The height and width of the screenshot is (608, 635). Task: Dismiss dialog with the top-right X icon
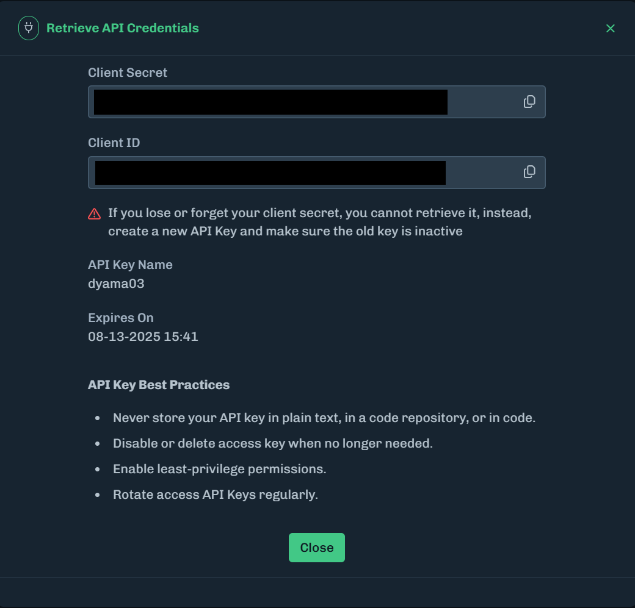tap(610, 29)
